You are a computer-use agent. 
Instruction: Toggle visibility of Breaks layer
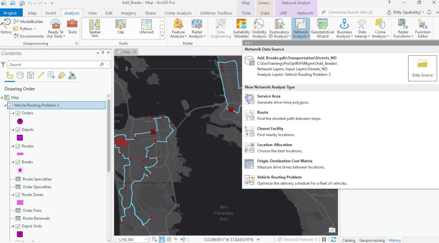(x=18, y=162)
